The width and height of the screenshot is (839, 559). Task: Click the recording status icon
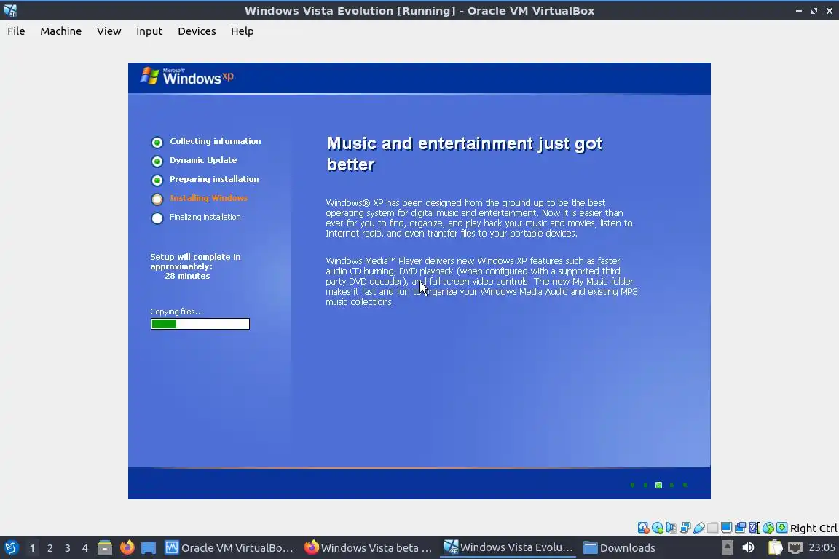click(x=740, y=528)
